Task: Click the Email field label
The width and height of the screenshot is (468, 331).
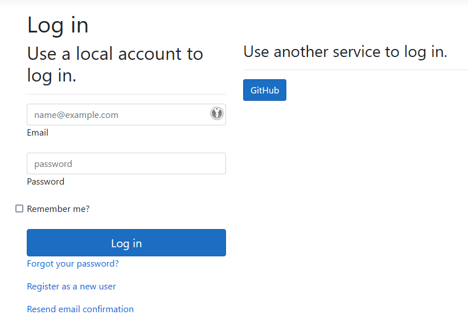Action: [38, 132]
